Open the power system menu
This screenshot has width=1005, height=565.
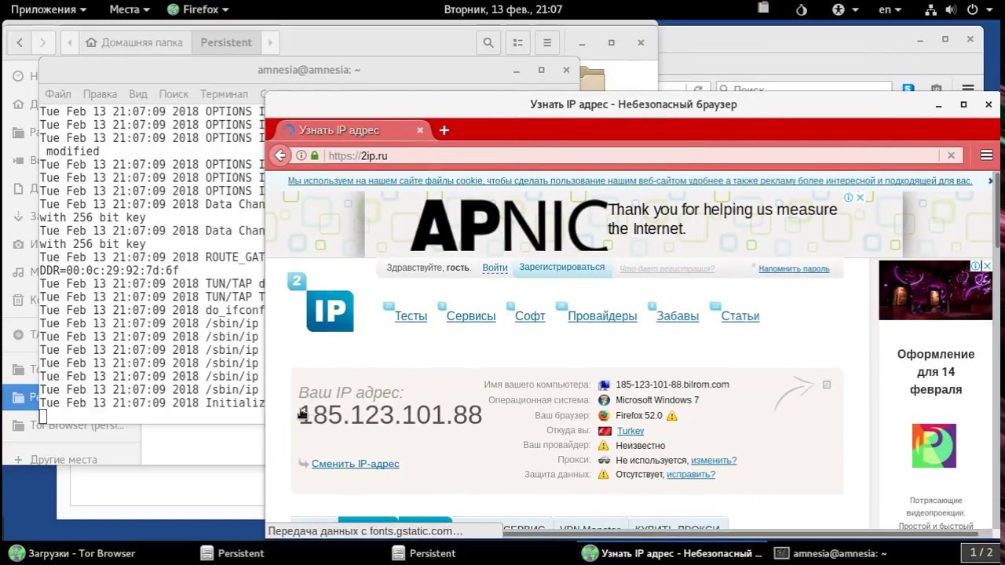click(x=978, y=9)
